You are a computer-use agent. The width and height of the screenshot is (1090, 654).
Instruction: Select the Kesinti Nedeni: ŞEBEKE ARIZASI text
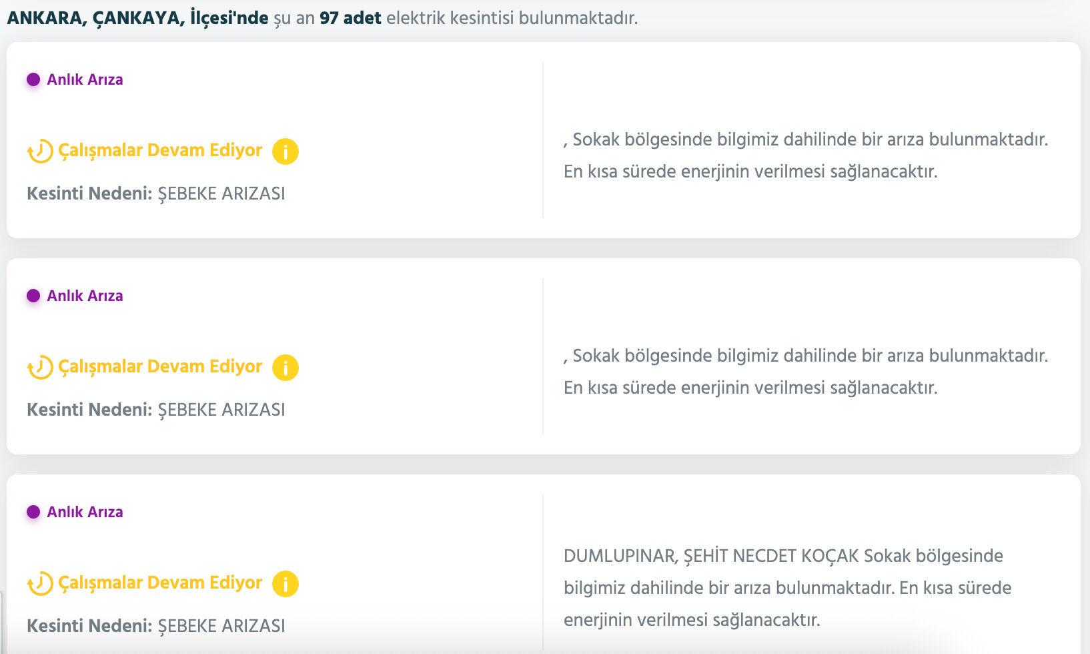click(156, 194)
